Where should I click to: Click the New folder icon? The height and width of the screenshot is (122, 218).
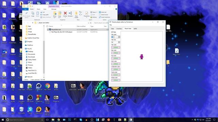coord(76,13)
